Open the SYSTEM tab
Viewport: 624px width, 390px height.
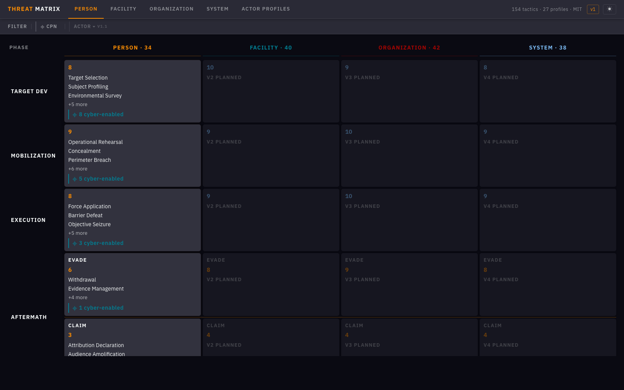218,9
